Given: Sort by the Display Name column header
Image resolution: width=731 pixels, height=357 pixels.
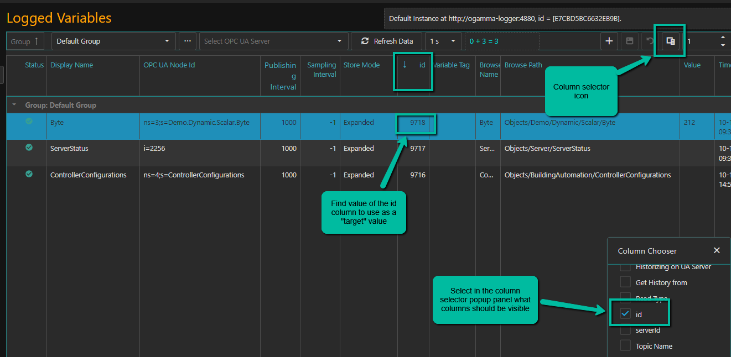Looking at the screenshot, I should point(71,65).
